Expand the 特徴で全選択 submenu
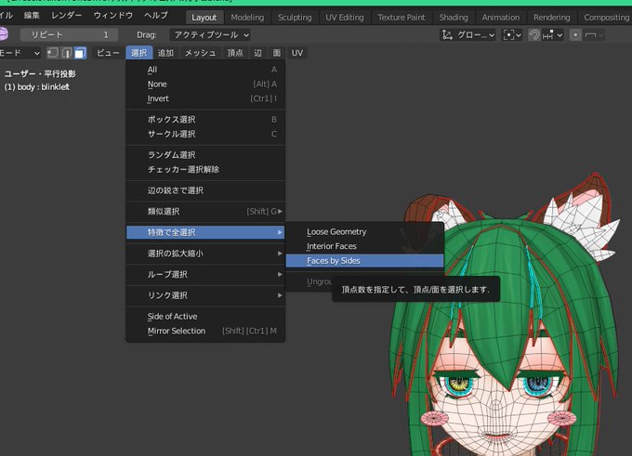 [x=205, y=232]
